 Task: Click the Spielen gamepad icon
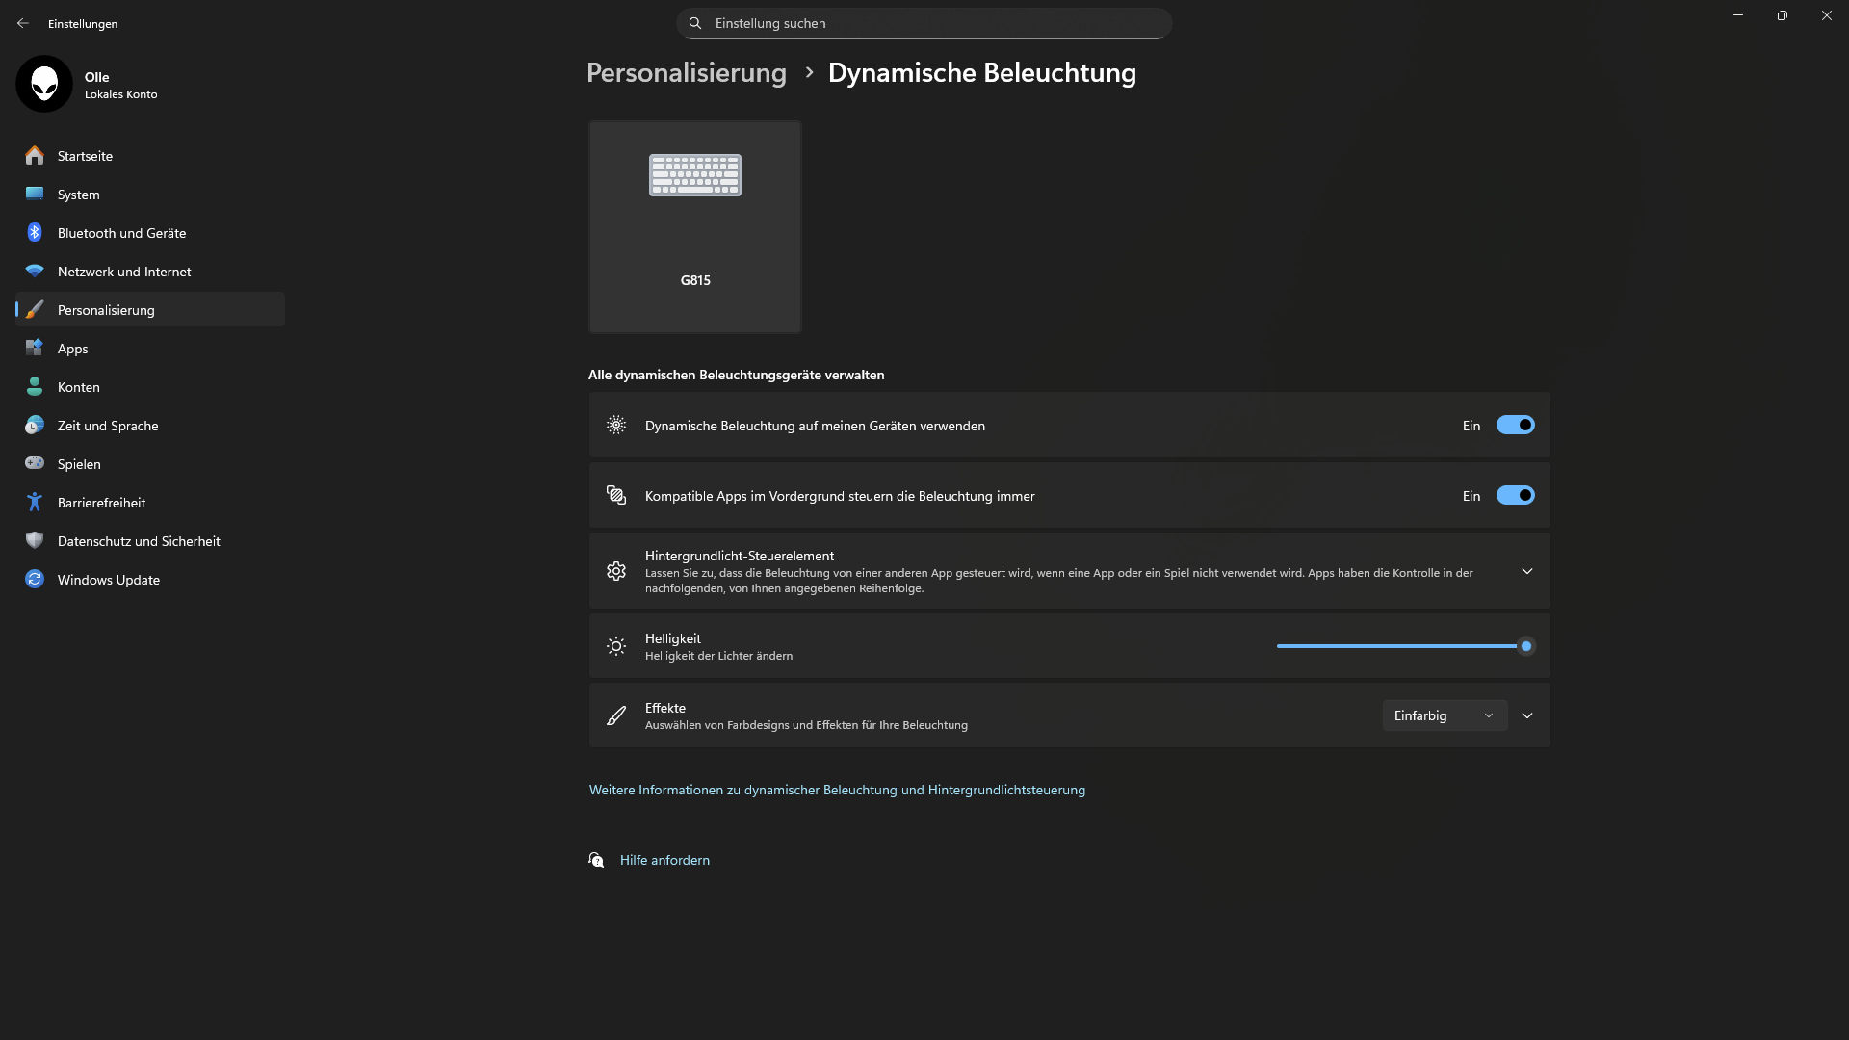pos(35,464)
